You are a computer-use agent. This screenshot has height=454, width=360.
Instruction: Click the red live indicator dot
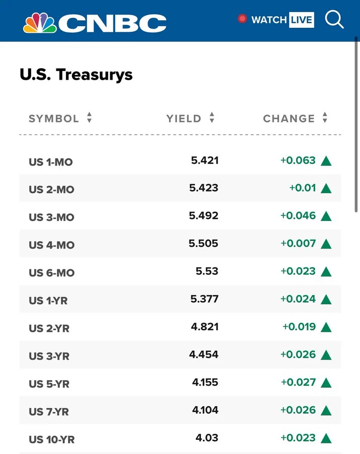pos(243,19)
